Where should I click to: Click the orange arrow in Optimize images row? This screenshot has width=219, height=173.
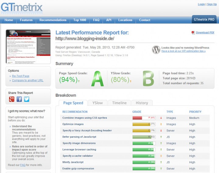pyautogui.click(x=161, y=124)
